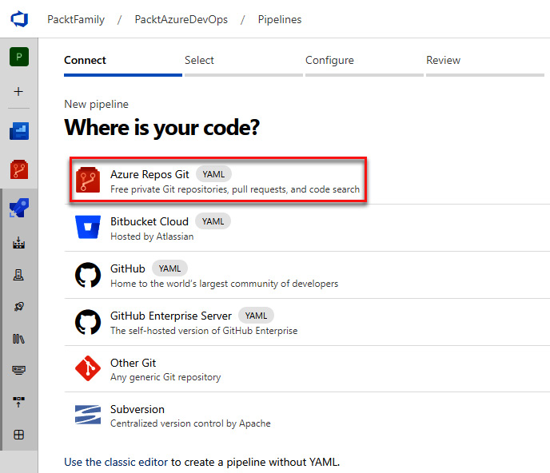Image resolution: width=550 pixels, height=473 pixels.
Task: Open the Library books icon in sidebar
Action: coord(18,339)
